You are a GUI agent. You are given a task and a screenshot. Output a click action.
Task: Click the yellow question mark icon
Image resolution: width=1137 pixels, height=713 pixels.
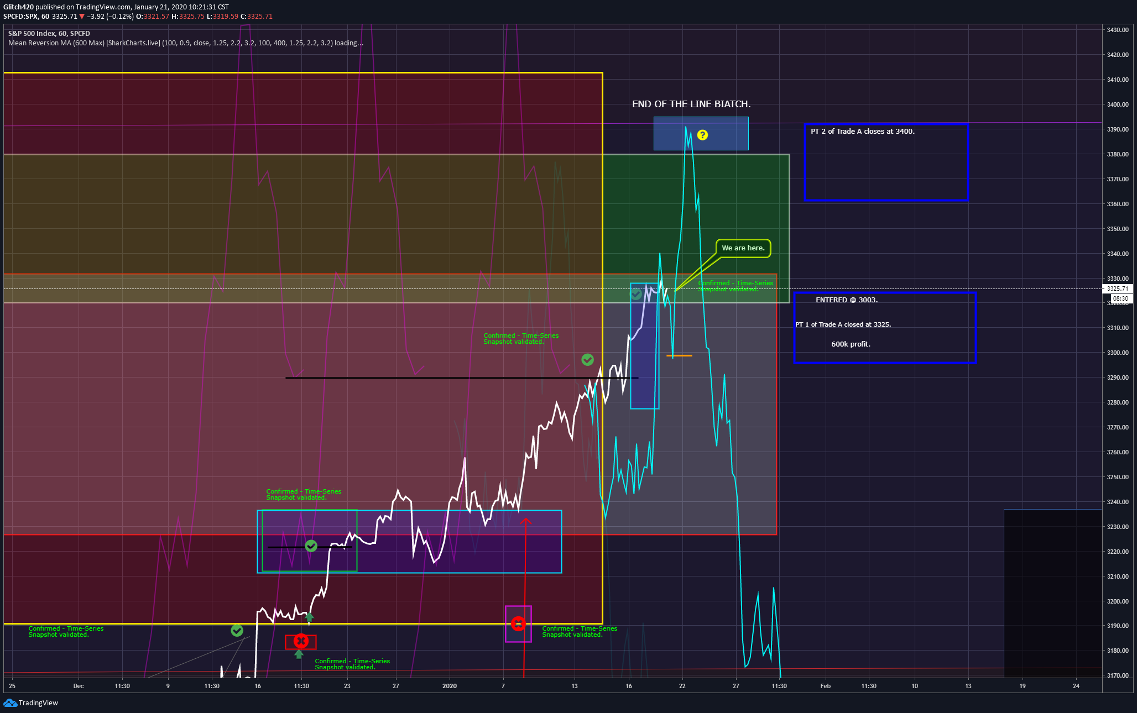[702, 135]
